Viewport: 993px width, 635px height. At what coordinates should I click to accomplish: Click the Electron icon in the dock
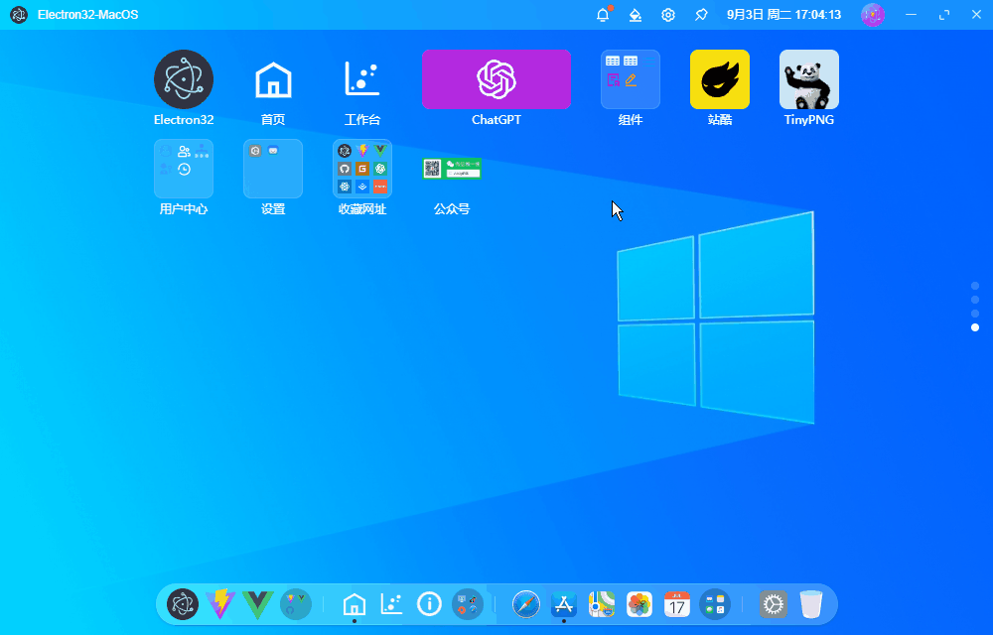183,604
